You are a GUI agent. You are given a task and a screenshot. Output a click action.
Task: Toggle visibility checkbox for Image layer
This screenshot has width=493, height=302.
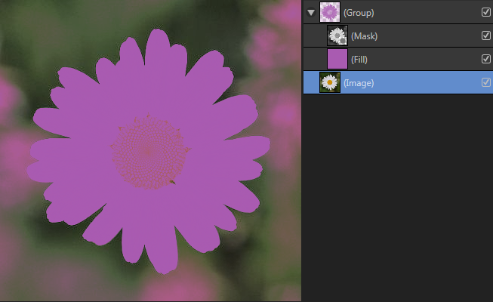485,82
